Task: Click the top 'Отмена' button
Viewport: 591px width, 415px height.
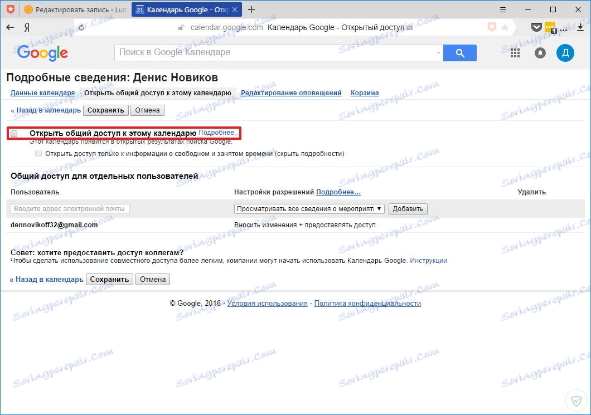Action: pos(147,110)
